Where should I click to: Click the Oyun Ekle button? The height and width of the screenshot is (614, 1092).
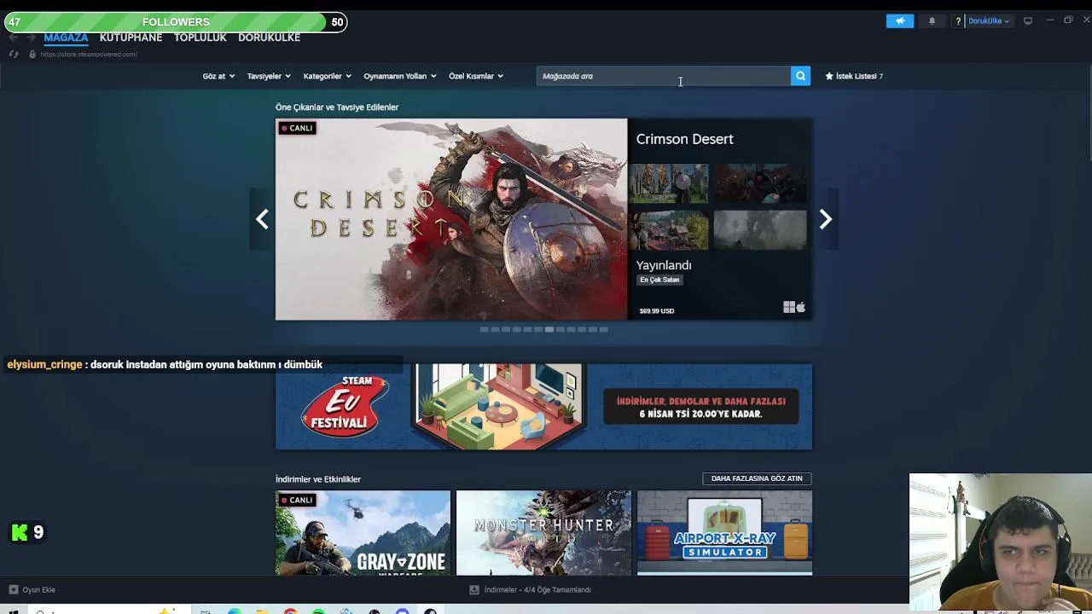click(32, 589)
